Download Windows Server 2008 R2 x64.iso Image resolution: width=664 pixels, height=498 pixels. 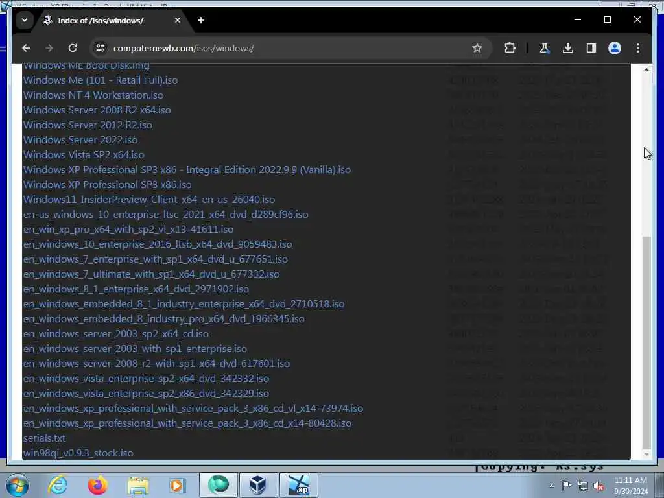pyautogui.click(x=97, y=110)
